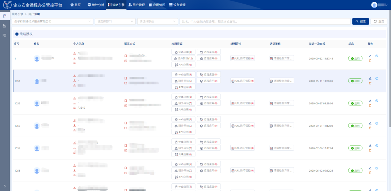The image size is (391, 191).
Task: Click the disable ban icon for user 1053
Action: [377, 123]
